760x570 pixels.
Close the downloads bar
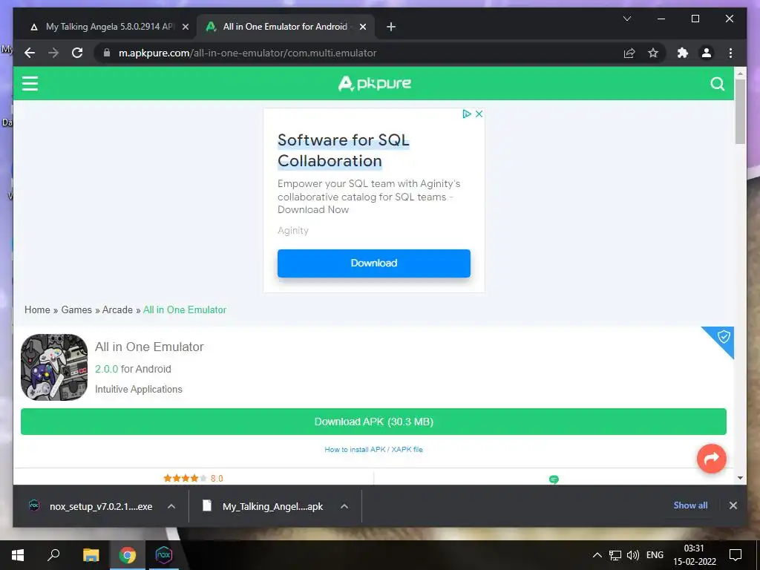pos(733,505)
